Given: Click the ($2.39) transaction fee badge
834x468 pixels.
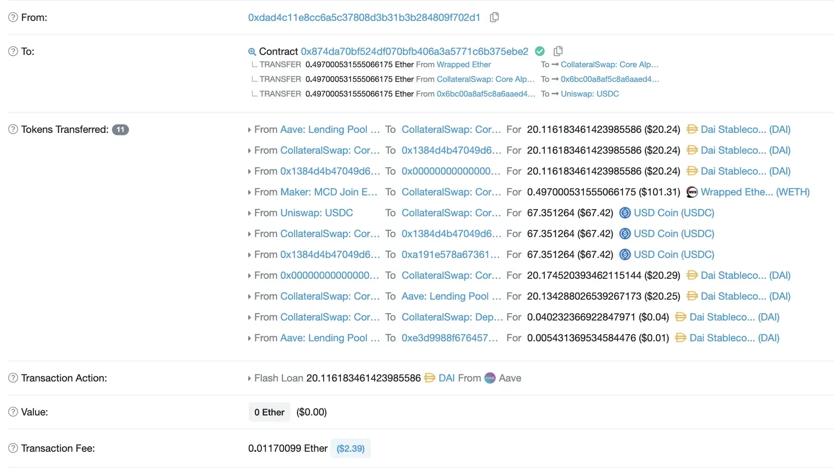Looking at the screenshot, I should 350,448.
